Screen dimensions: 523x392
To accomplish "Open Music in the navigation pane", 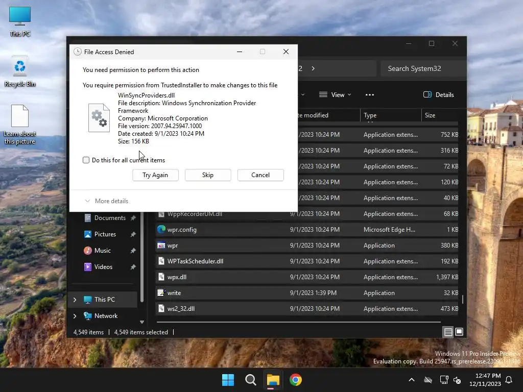I will (102, 251).
